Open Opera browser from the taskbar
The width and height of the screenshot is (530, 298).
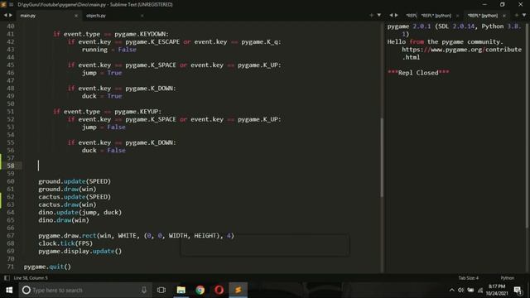219,290
